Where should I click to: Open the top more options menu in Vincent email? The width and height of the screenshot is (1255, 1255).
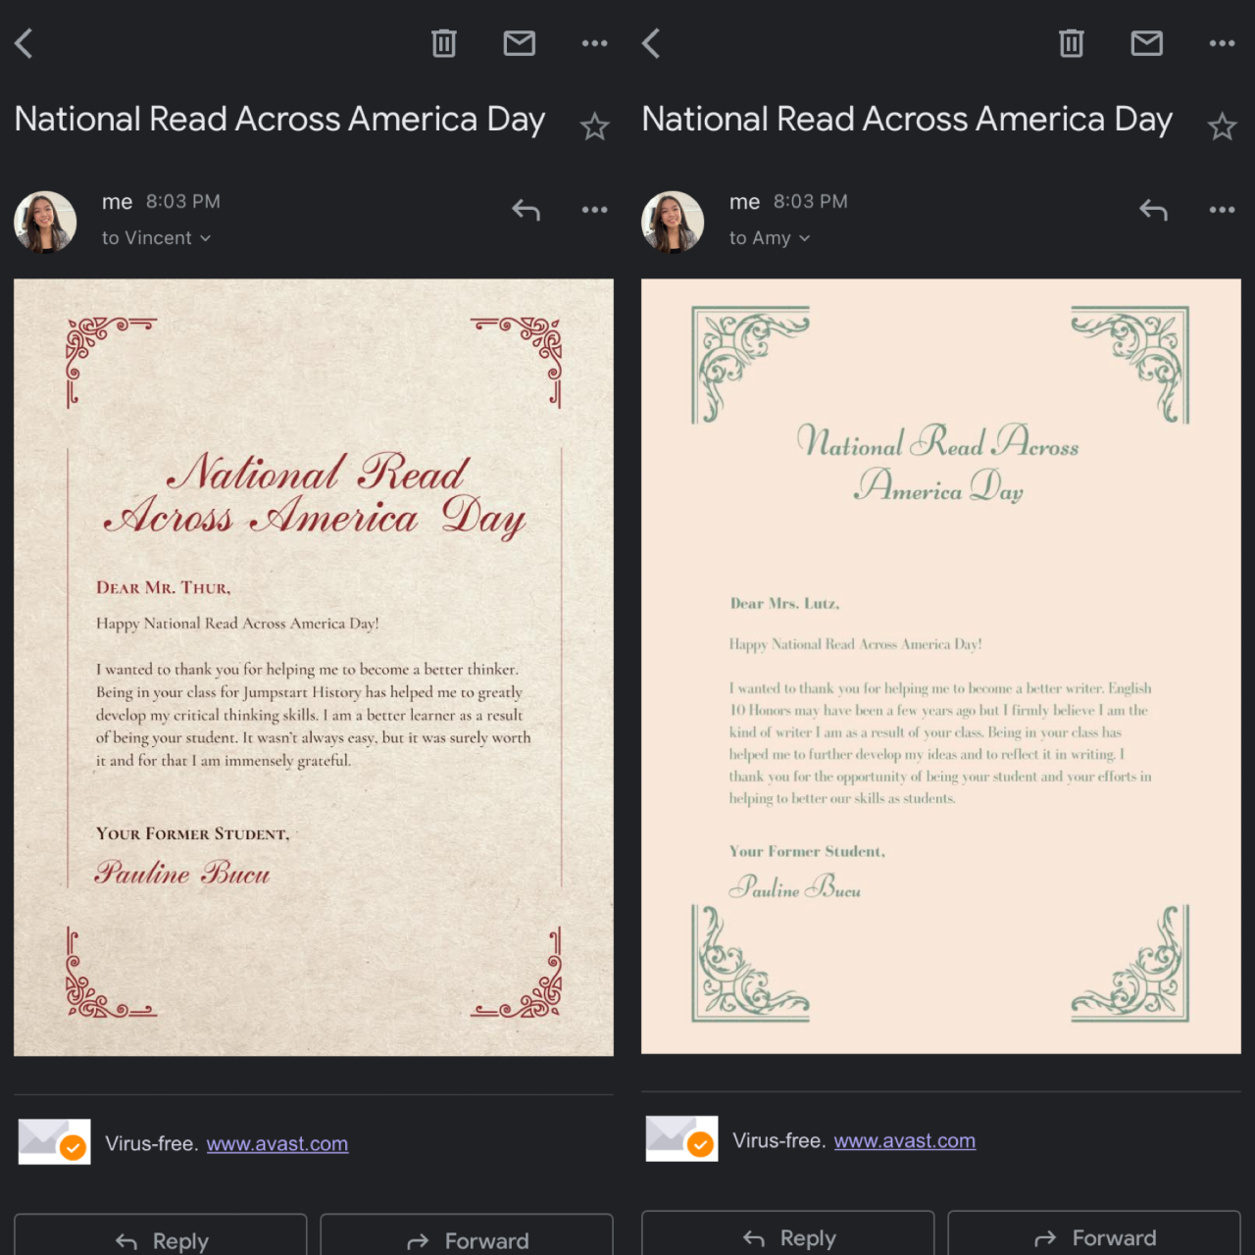(594, 43)
